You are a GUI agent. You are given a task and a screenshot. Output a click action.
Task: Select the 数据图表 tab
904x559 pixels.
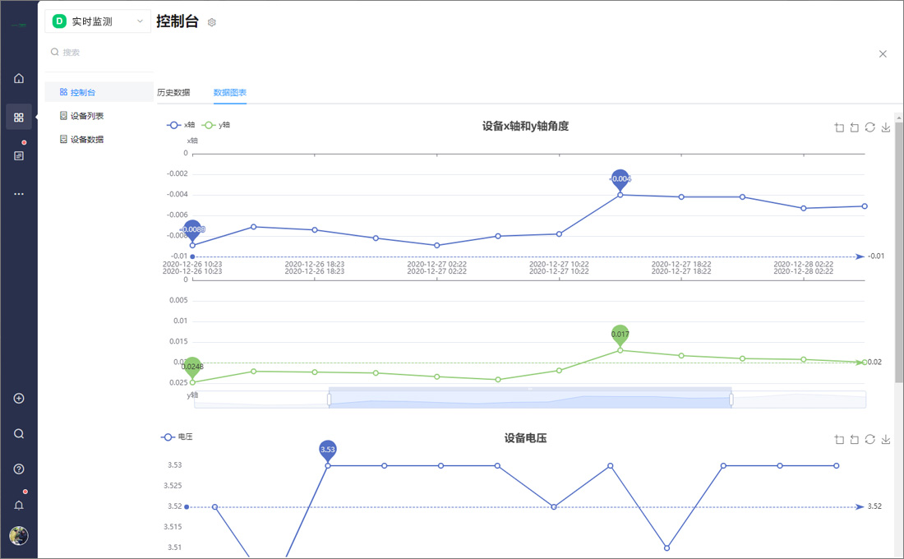pos(230,92)
